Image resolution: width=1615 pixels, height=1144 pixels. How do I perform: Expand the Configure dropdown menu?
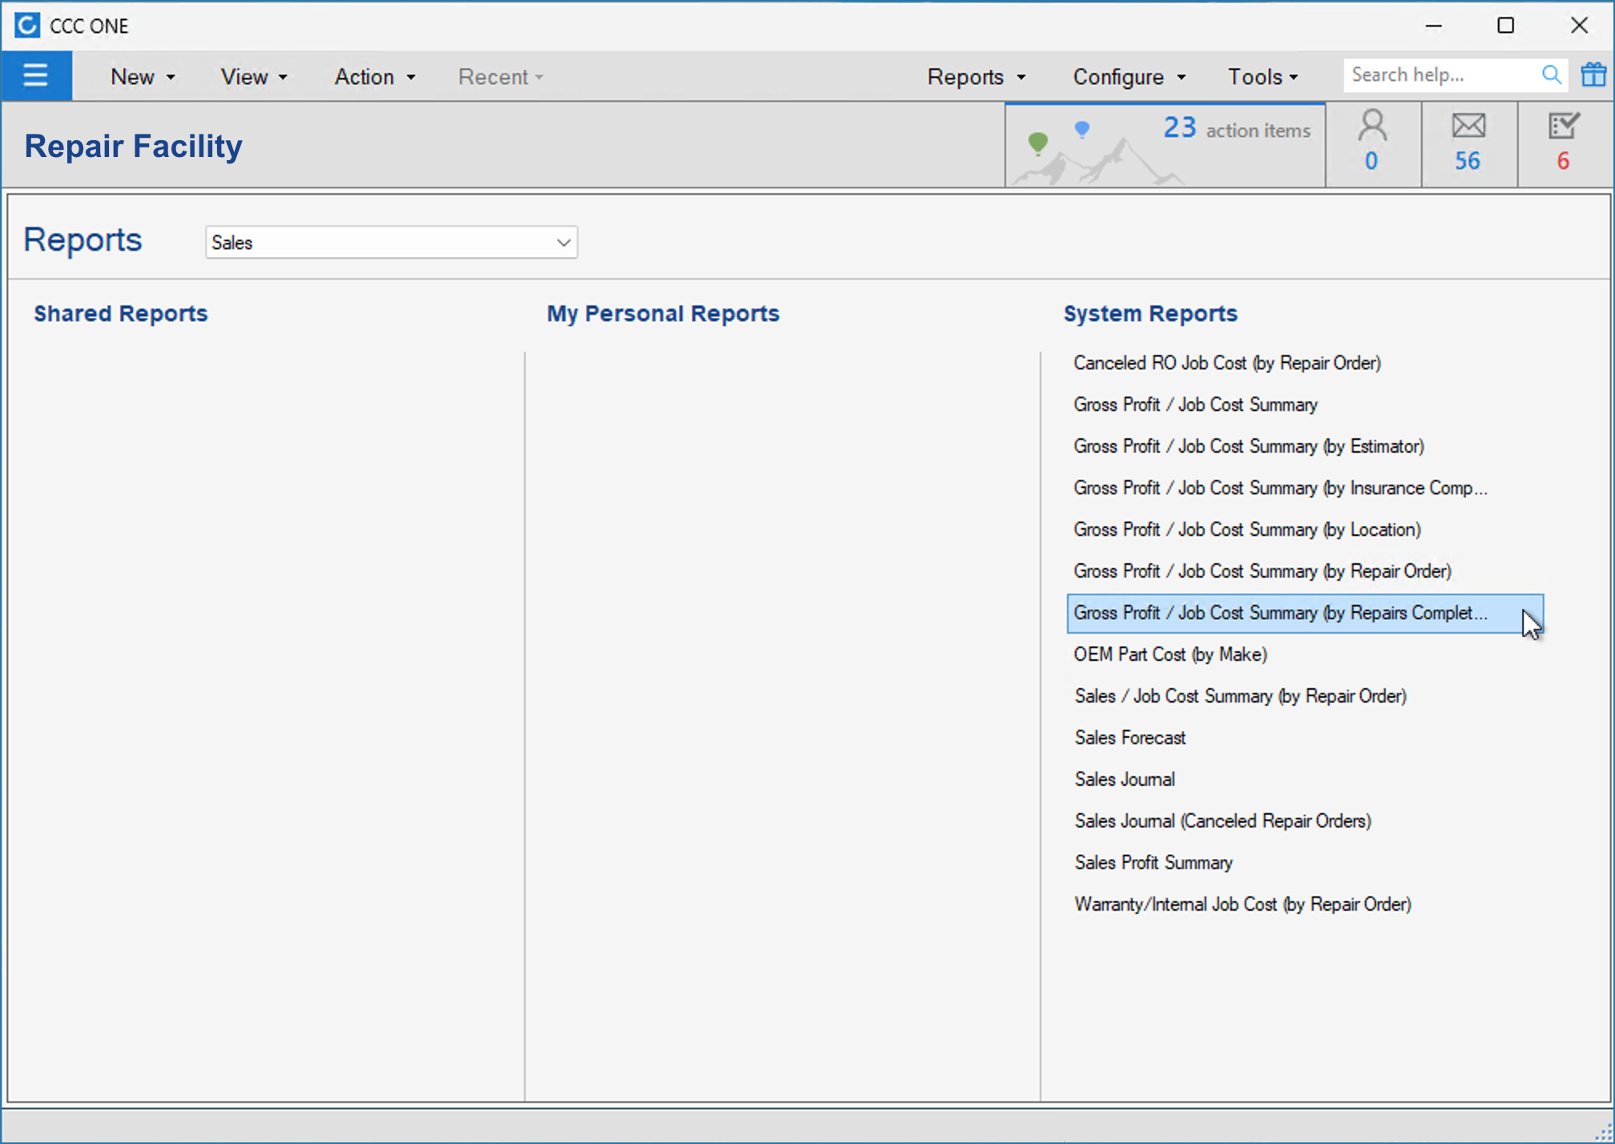[1129, 77]
